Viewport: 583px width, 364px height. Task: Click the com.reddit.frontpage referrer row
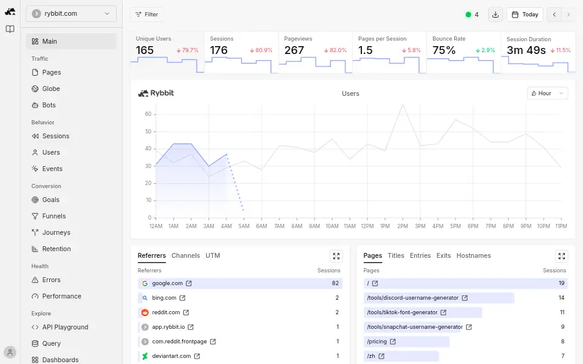(240, 342)
